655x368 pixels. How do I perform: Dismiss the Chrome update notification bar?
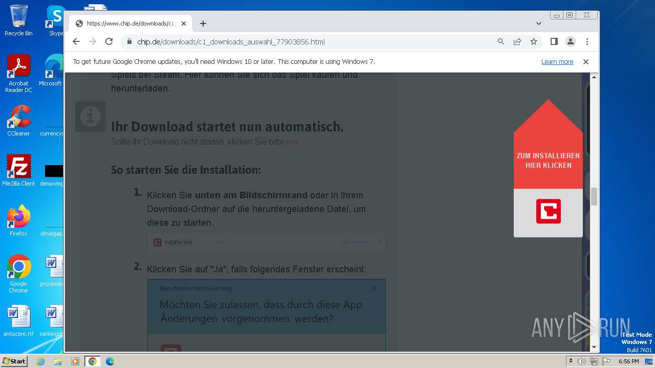click(x=586, y=62)
